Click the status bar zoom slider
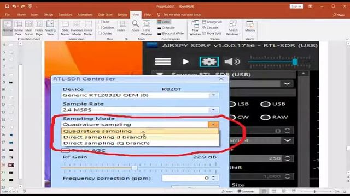 314,191
